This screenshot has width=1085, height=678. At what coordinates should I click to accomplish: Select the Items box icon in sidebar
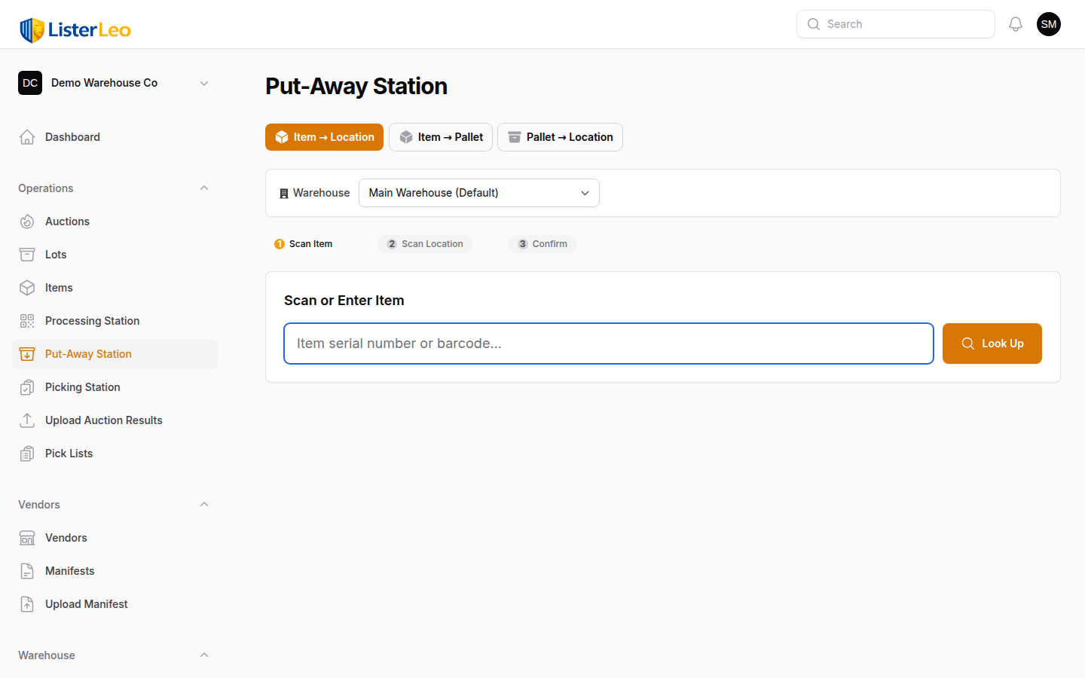[x=27, y=287]
